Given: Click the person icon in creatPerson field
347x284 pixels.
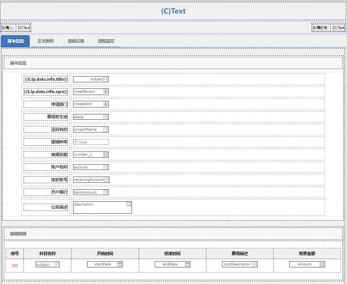Looking at the screenshot, I should coord(106,92).
